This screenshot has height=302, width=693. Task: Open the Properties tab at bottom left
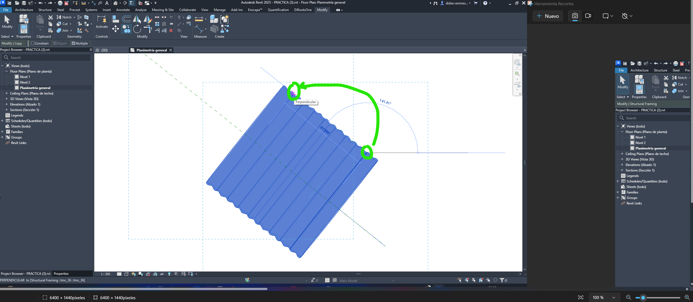pyautogui.click(x=61, y=273)
